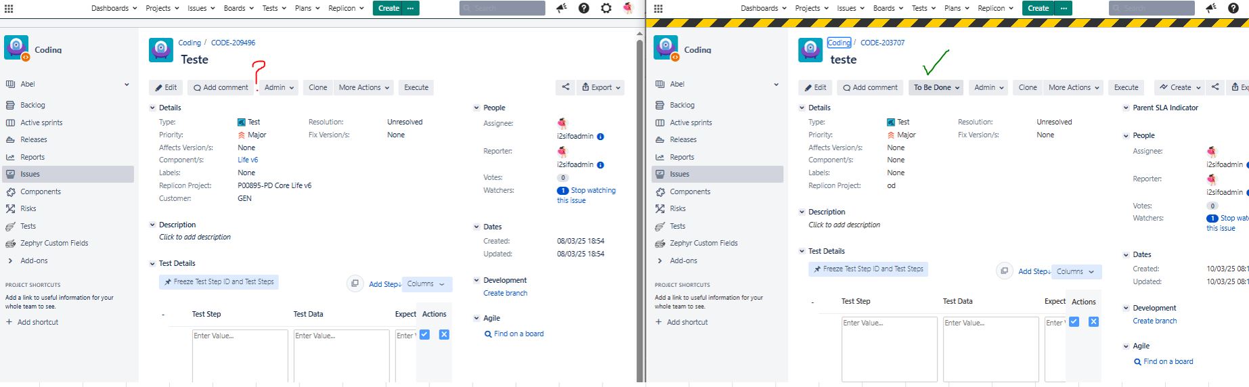The width and height of the screenshot is (1249, 387).
Task: Collapse Parent SLA Indicator section
Action: (1126, 108)
